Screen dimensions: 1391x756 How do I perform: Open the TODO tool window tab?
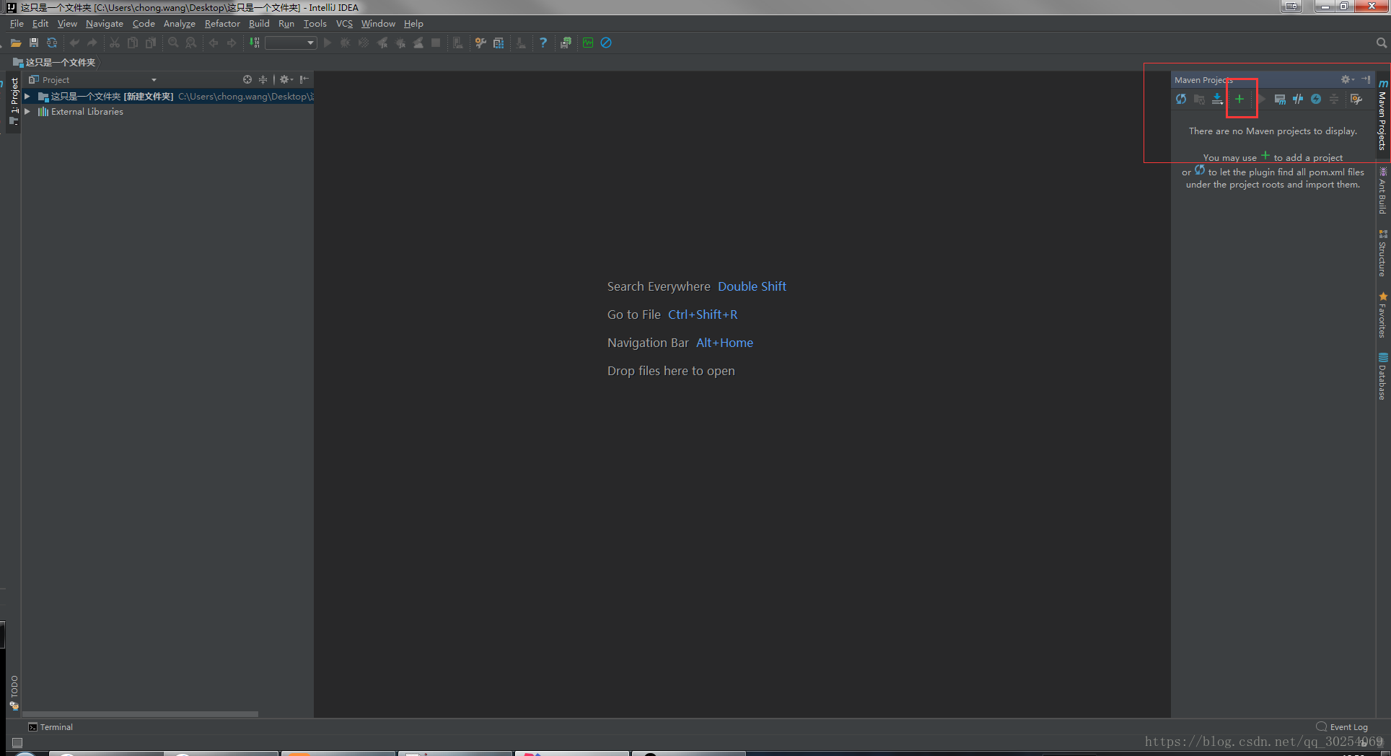[14, 693]
